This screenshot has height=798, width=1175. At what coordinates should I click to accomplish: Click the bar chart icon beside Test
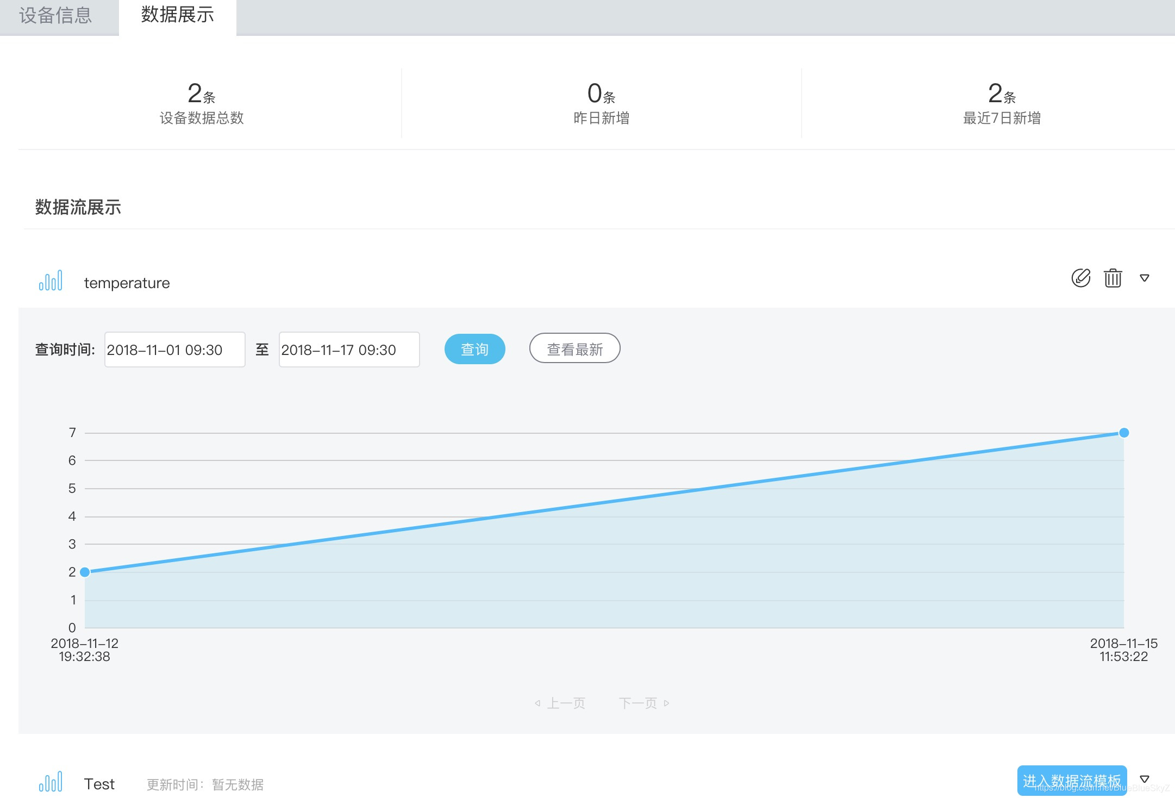click(51, 782)
